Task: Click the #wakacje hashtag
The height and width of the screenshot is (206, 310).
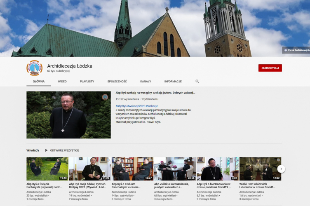Action: (x=152, y=106)
